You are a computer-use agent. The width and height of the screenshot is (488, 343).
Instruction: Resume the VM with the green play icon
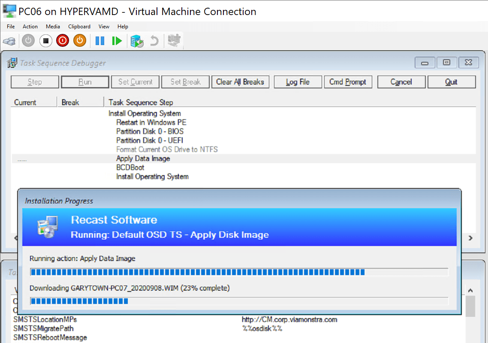[x=117, y=41]
